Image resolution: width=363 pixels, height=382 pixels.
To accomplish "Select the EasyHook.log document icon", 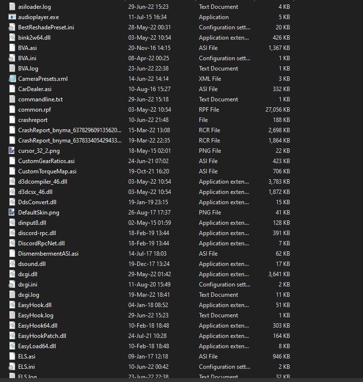I will click(12, 315).
